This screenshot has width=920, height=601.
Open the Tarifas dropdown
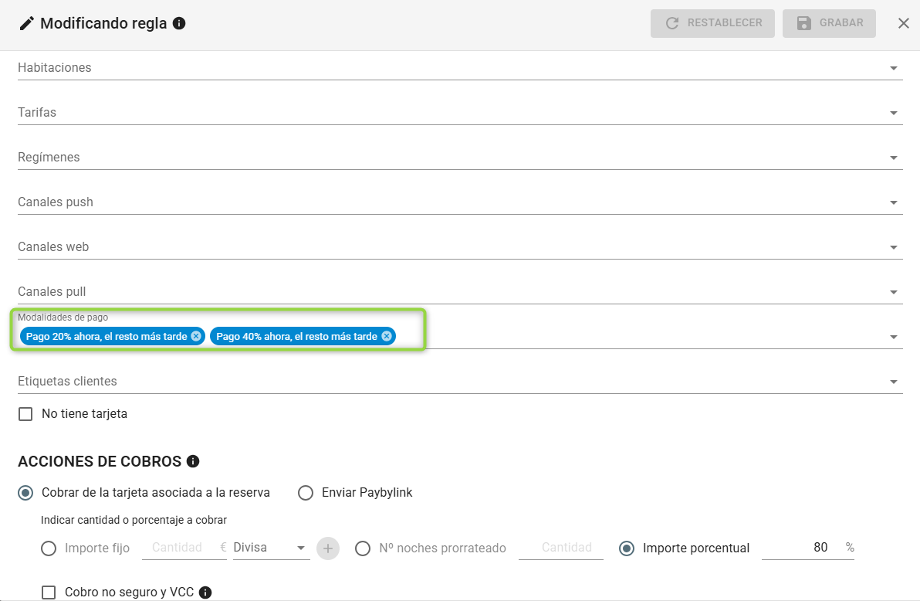pos(894,113)
